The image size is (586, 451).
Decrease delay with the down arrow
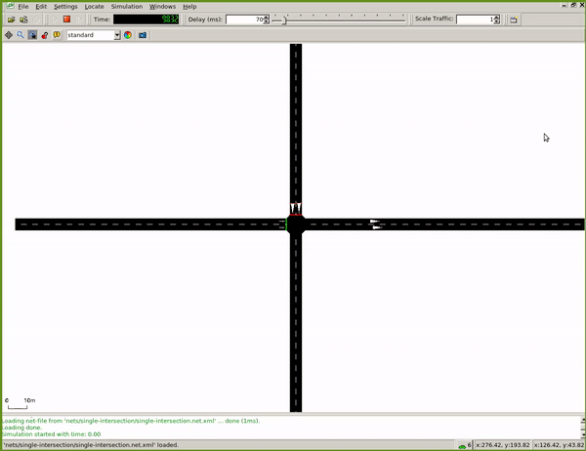pos(266,21)
